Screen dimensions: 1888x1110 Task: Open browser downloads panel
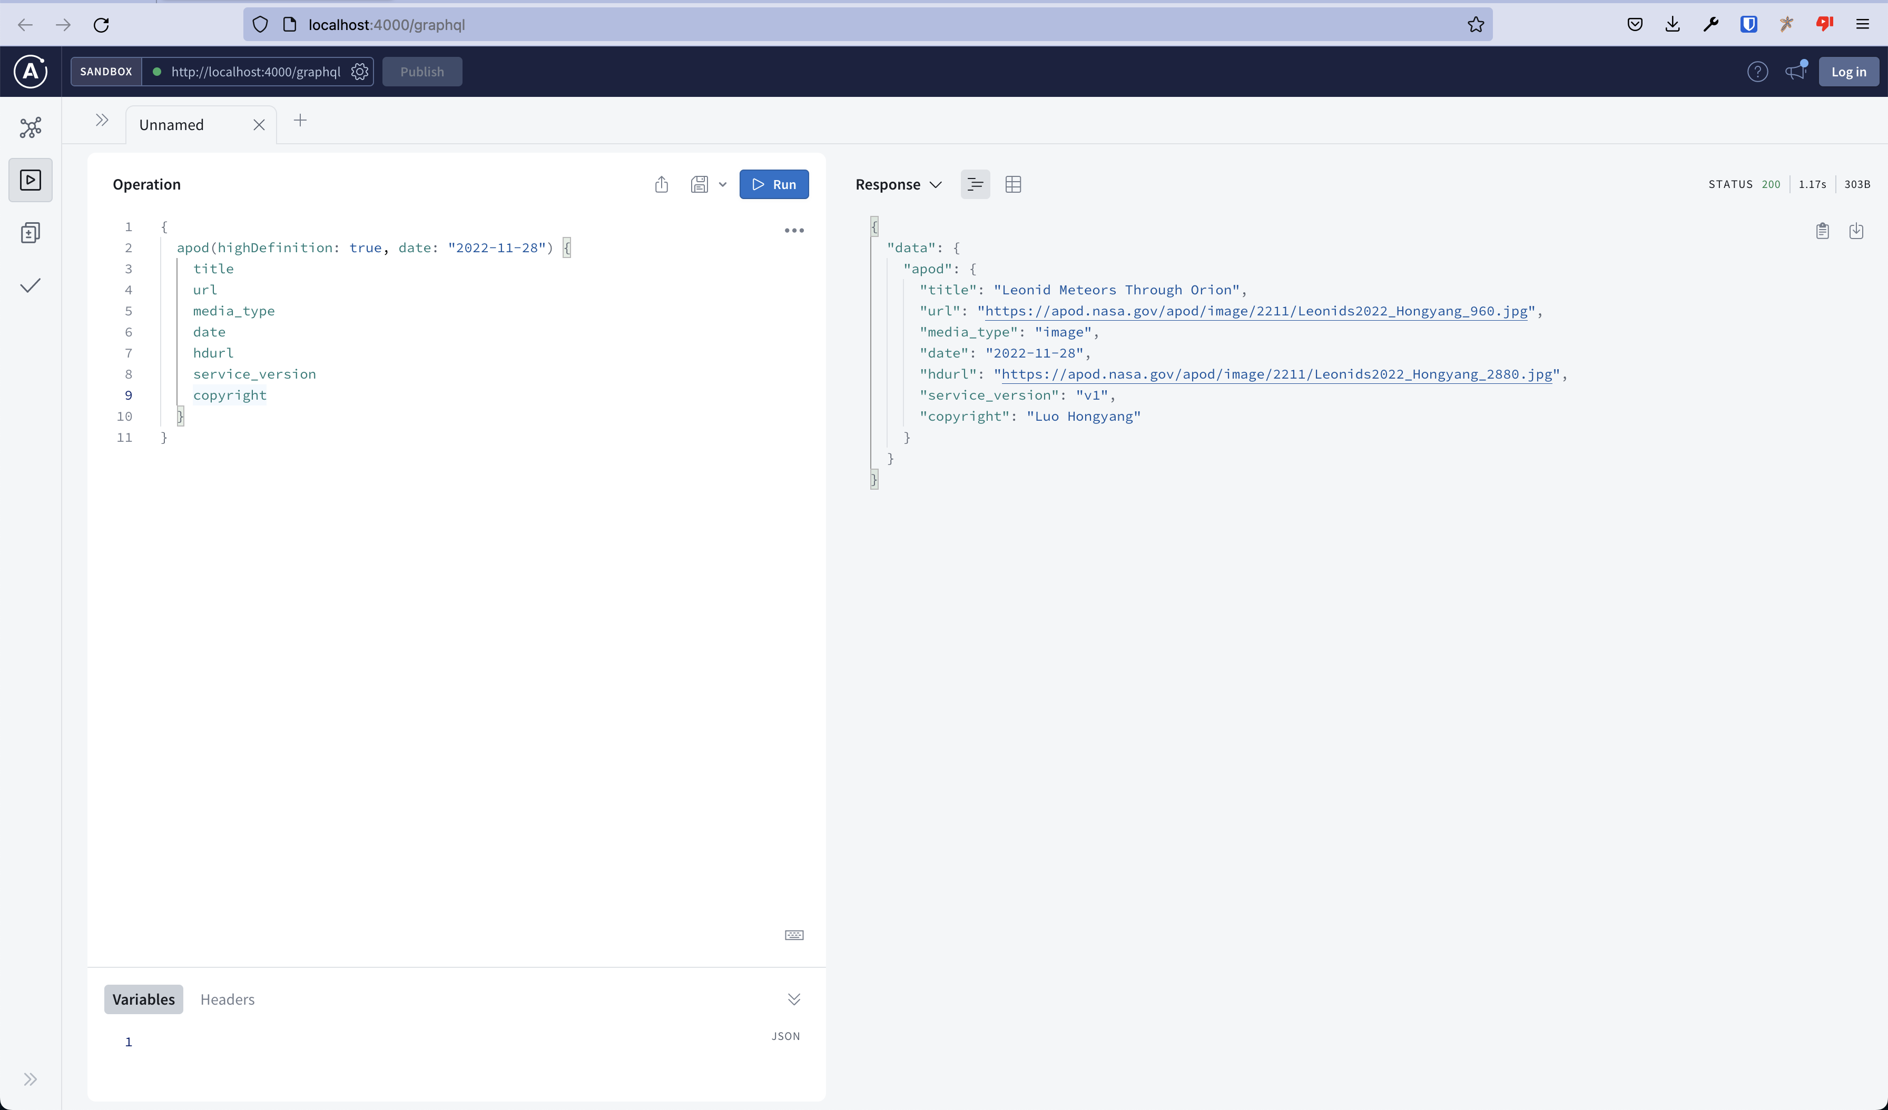(1672, 25)
